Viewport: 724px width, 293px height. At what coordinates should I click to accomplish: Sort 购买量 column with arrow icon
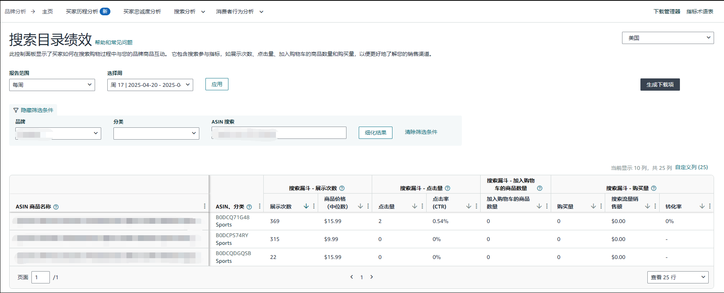[593, 206]
